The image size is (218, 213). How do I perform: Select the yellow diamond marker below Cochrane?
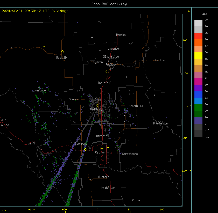click(x=86, y=149)
